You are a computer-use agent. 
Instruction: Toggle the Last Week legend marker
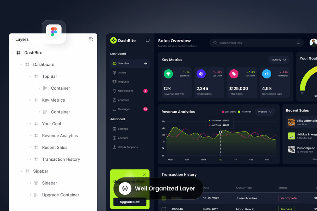(x=223, y=112)
